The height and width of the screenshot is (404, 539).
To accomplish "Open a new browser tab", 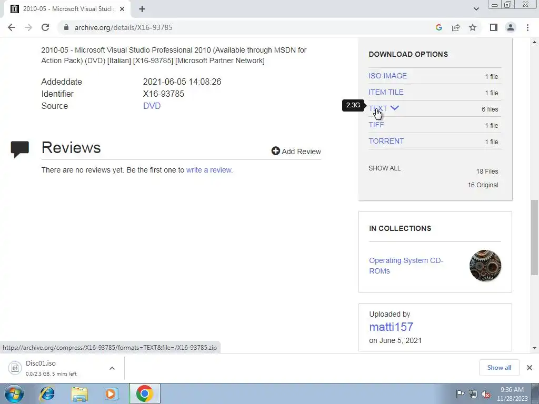I will (x=142, y=9).
